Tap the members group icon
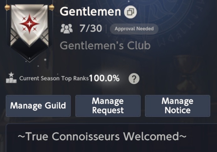The image size is (217, 152). pos(66,29)
